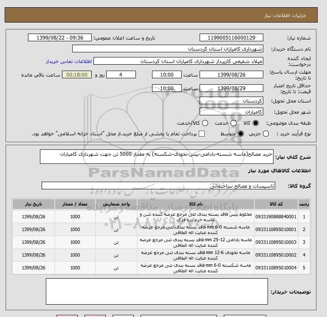
Task: Click the شماره نیاز field 1199005116000129
Action: pos(231,37)
